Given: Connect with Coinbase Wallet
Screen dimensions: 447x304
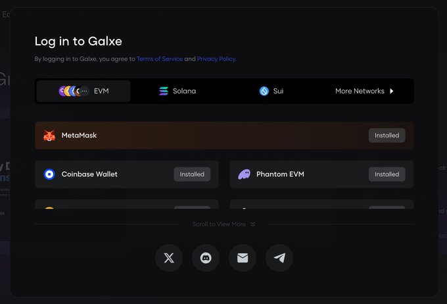Looking at the screenshot, I should 127,174.
